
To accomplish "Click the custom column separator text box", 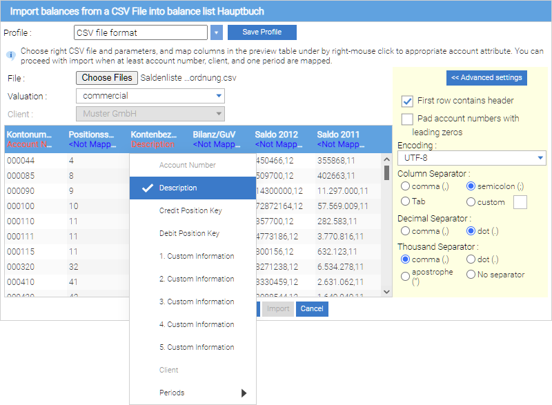I will pyautogui.click(x=520, y=202).
